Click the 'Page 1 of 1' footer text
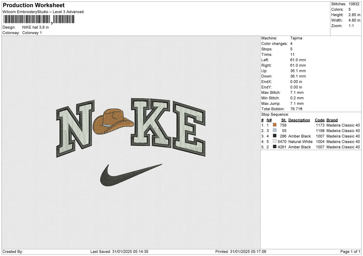Viewport: 363px width, 256px height. point(350,252)
